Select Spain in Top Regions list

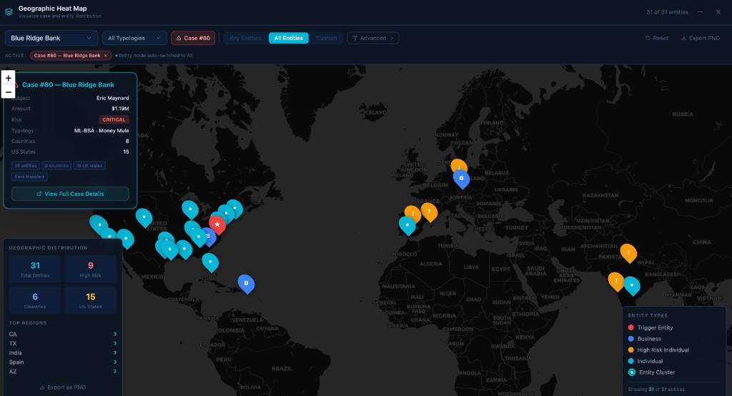63,362
